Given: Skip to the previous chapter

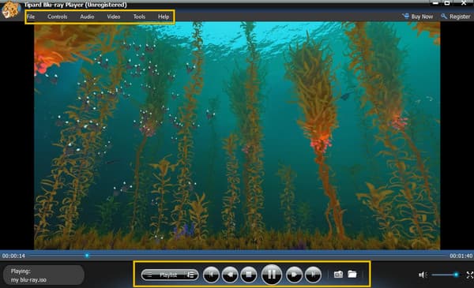Looking at the screenshot, I should 211,275.
